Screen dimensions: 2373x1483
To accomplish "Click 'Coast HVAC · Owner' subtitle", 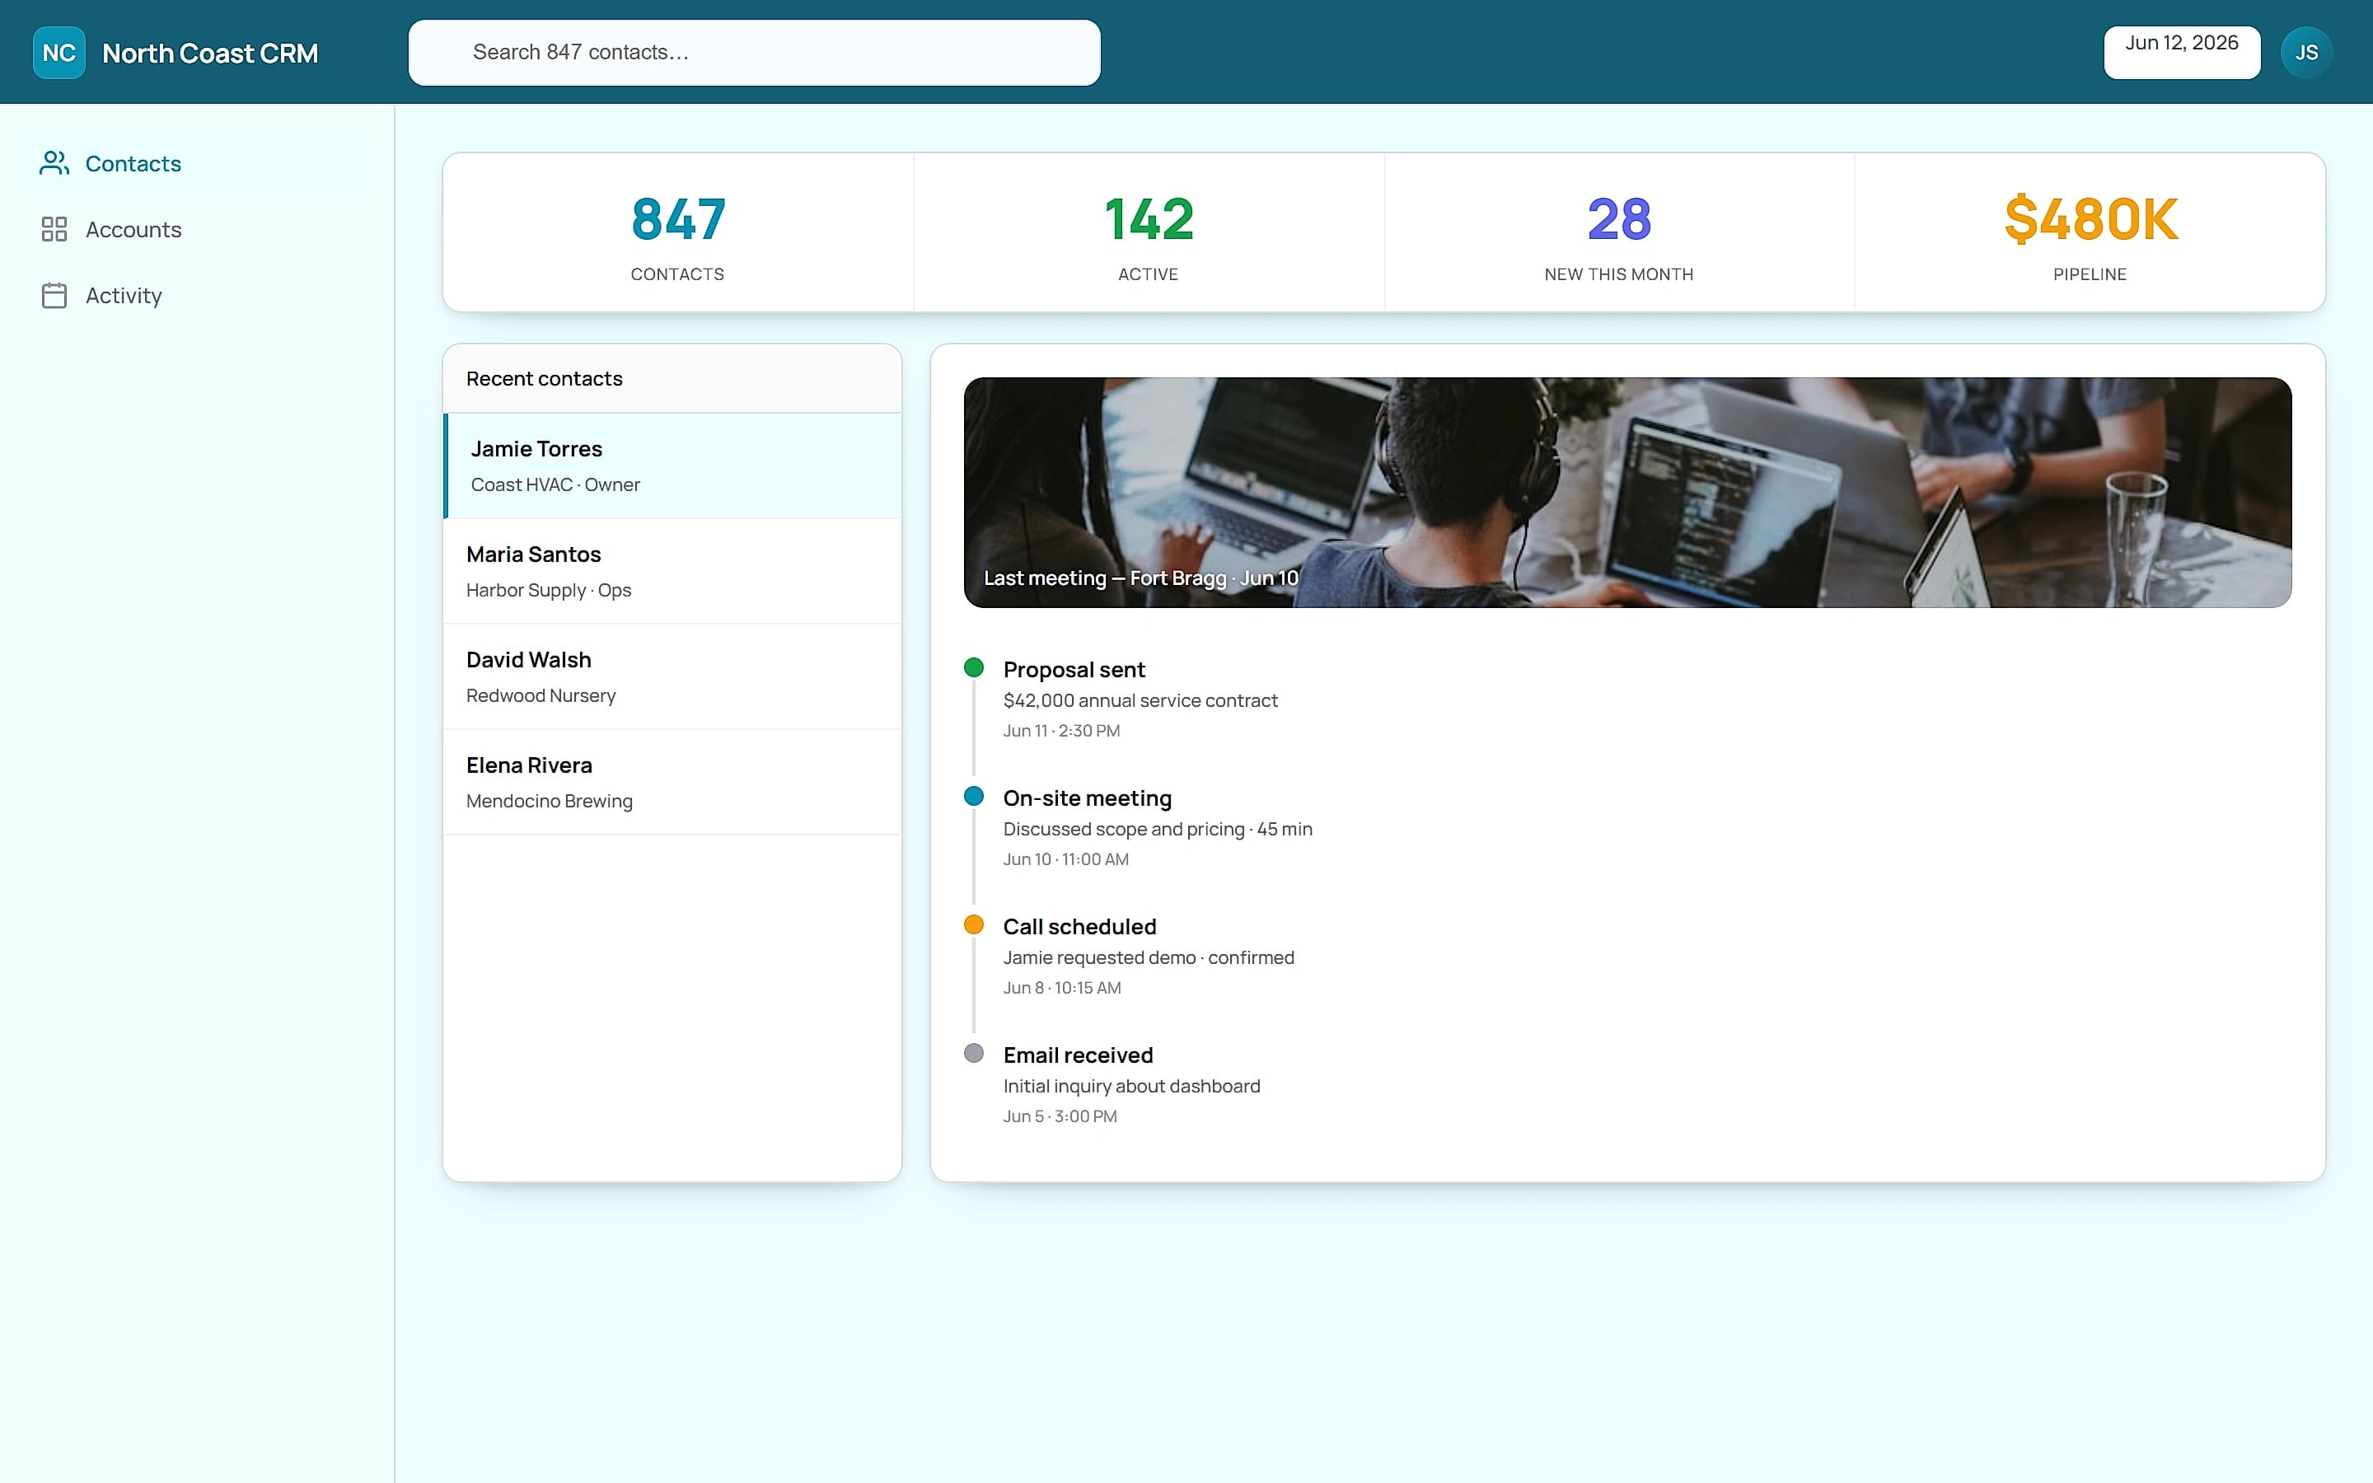I will tap(555, 484).
